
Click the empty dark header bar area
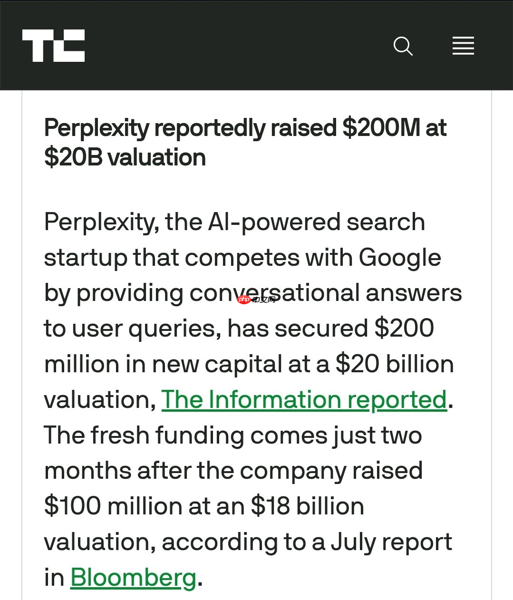238,46
